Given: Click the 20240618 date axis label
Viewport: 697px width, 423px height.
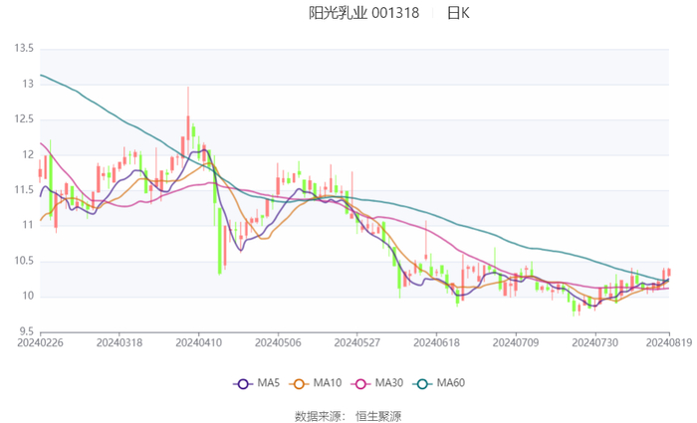Looking at the screenshot, I should click(x=436, y=343).
